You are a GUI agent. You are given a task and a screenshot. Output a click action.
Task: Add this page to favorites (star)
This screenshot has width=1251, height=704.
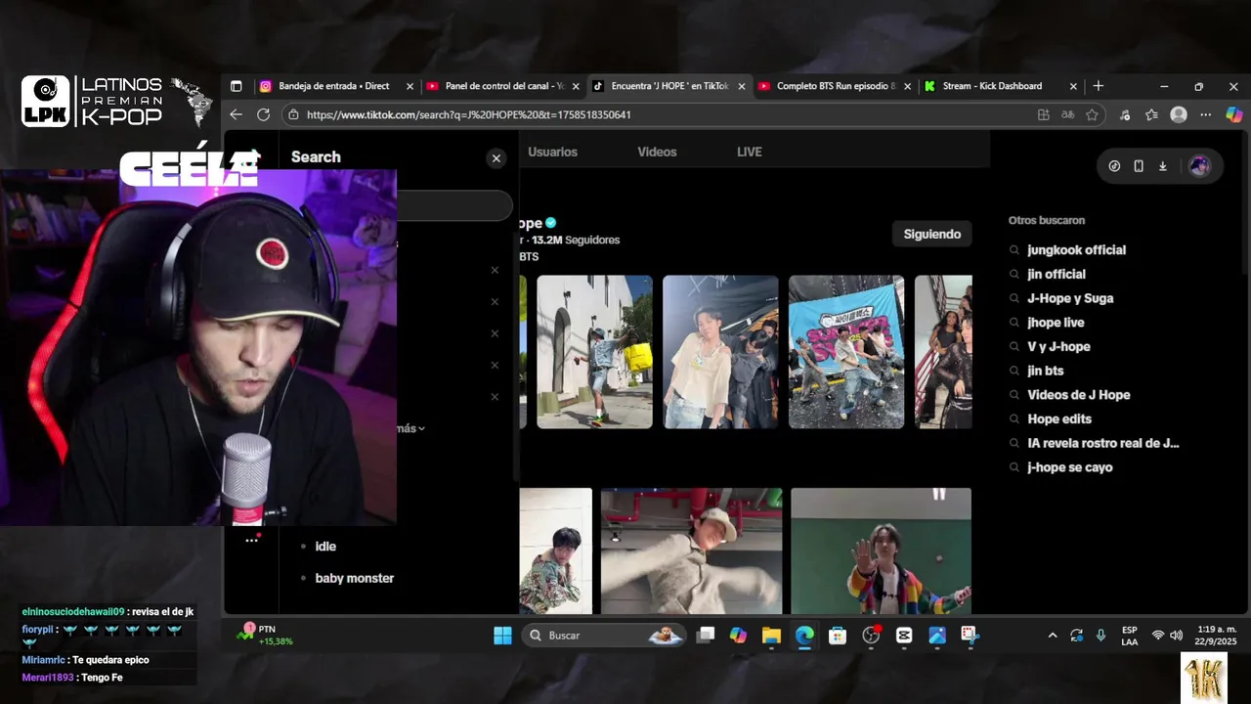(1092, 114)
